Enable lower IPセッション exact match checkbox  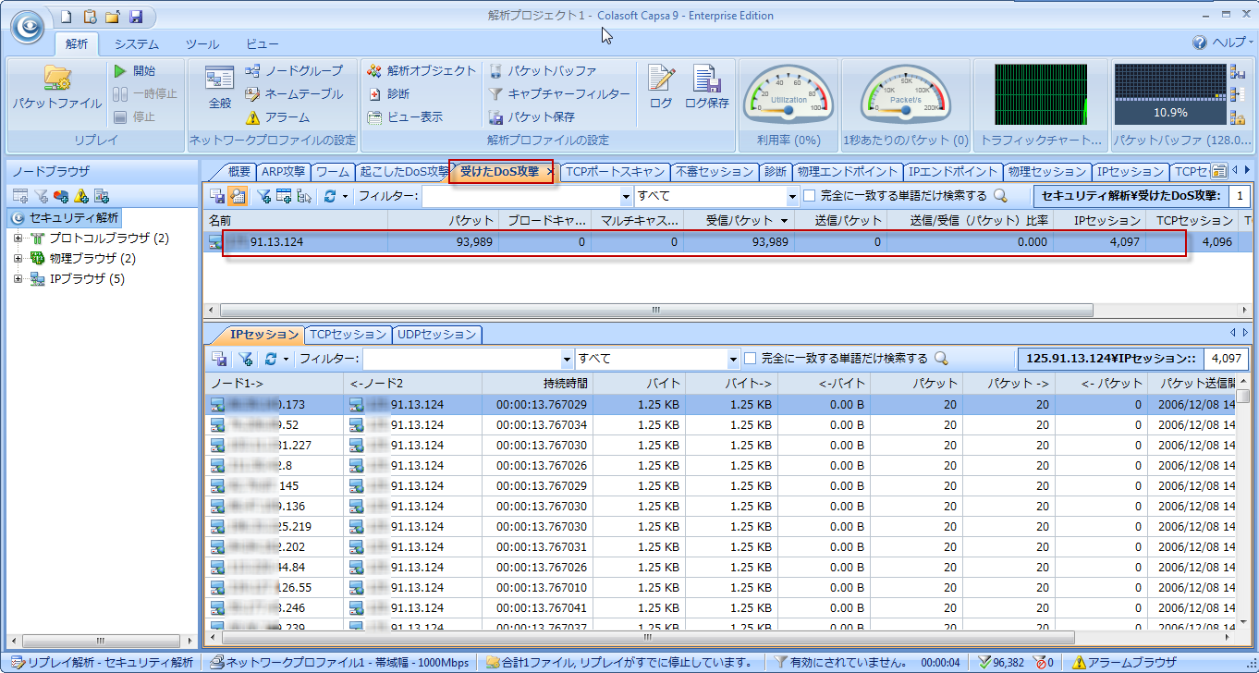click(x=751, y=359)
